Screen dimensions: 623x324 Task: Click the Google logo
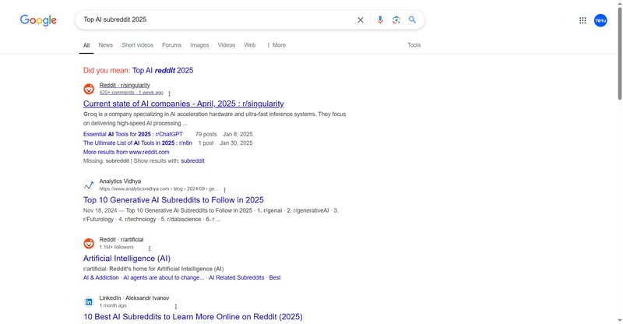coord(38,20)
